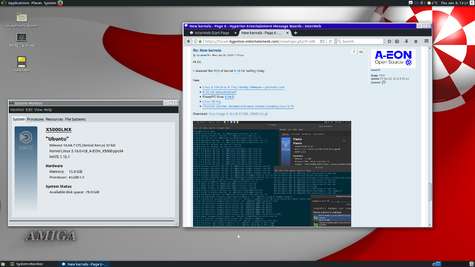This screenshot has height=267, width=475.
Task: Select the New kernels - Page 6 tab
Action: (x=265, y=33)
